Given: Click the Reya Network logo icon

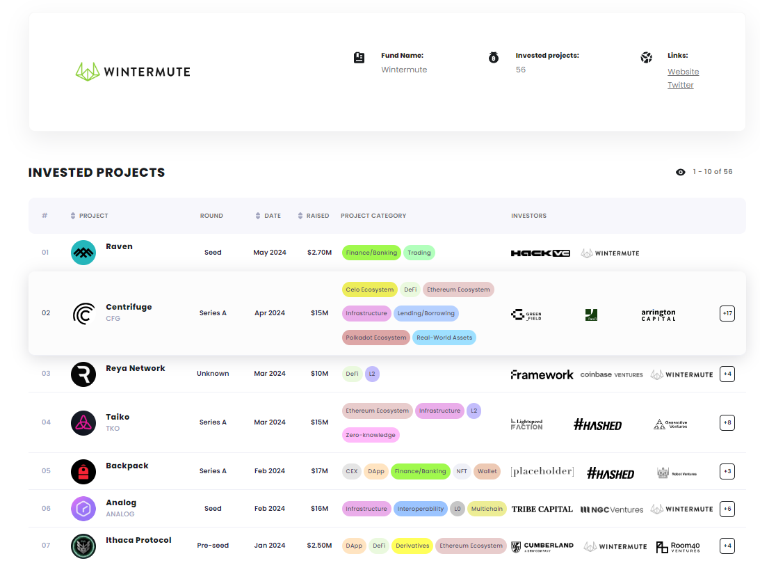Looking at the screenshot, I should (83, 374).
